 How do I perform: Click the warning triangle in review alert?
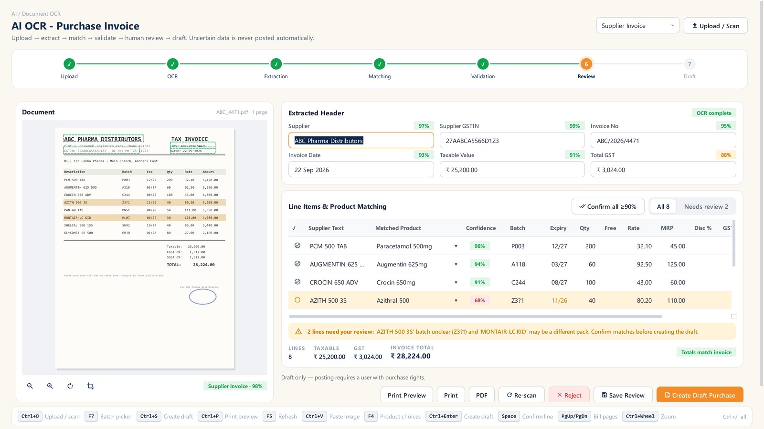point(298,331)
